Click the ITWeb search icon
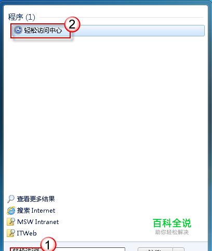This screenshot has height=251, width=212. tap(11, 233)
